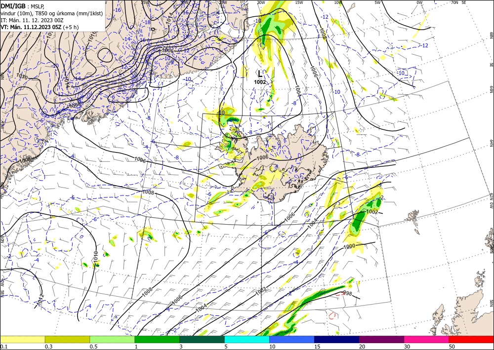Select the 1002 value beneath the L marker
The width and height of the screenshot is (494, 350).
(260, 82)
